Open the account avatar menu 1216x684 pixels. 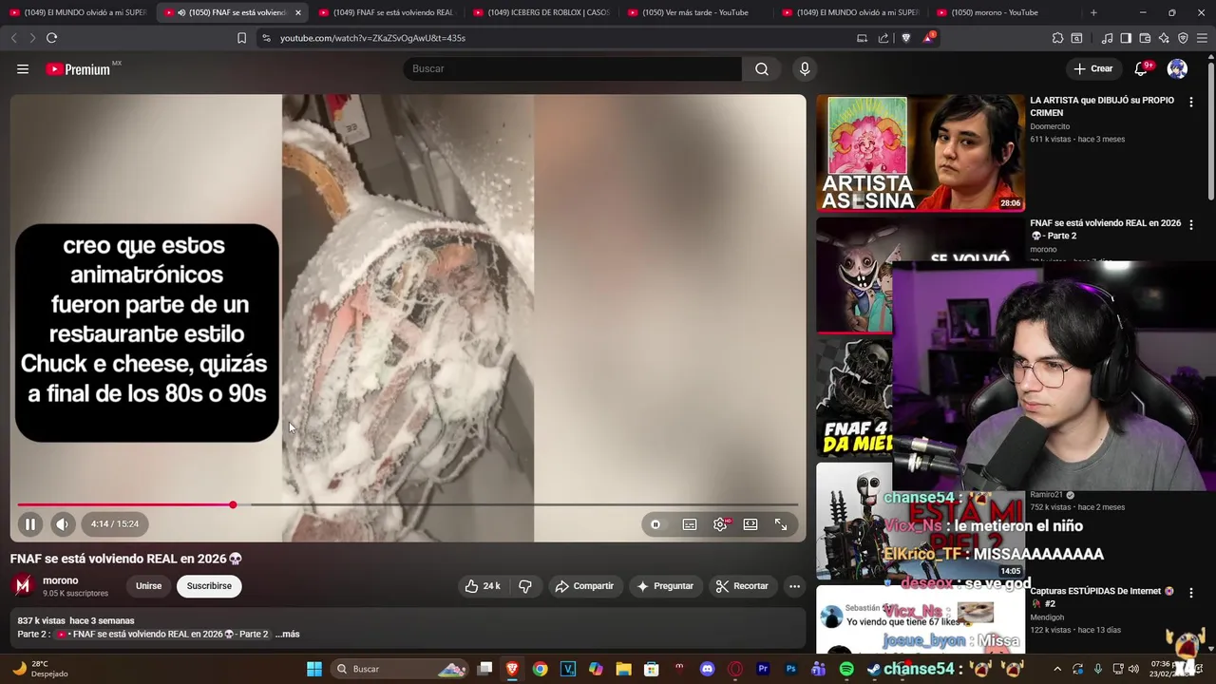click(x=1177, y=68)
